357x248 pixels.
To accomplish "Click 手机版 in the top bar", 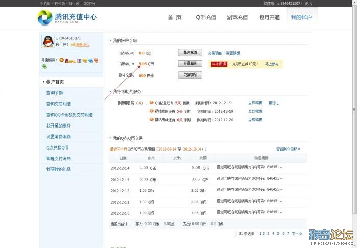I will click(x=45, y=4).
